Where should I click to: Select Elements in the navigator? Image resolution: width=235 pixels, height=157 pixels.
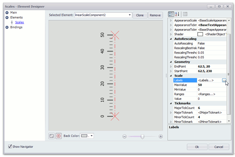tap(16, 18)
